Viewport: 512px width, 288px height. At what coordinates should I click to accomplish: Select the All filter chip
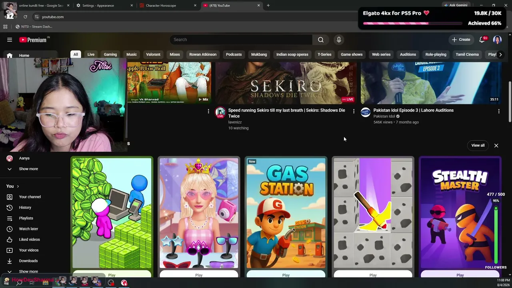coord(76,54)
